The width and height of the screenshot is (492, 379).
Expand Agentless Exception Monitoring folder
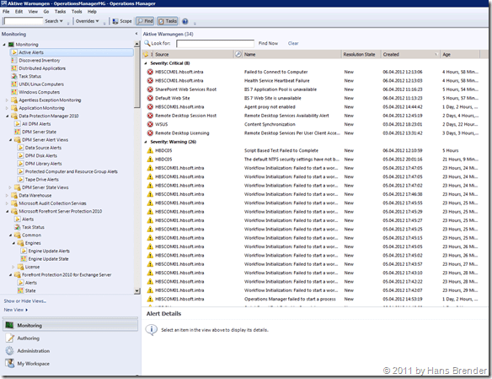pyautogui.click(x=8, y=100)
